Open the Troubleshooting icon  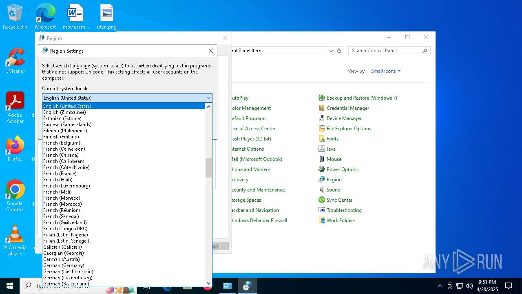point(322,210)
